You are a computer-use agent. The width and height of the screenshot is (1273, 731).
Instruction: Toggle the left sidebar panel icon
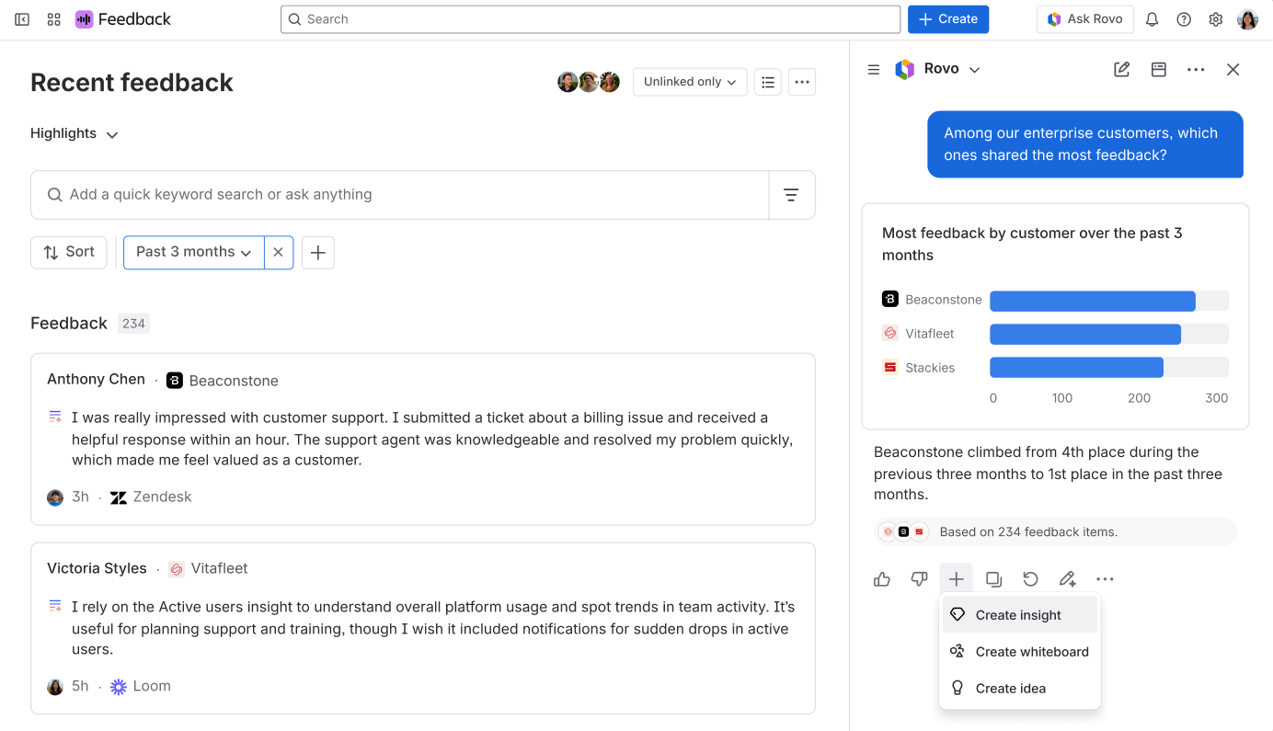click(x=22, y=19)
